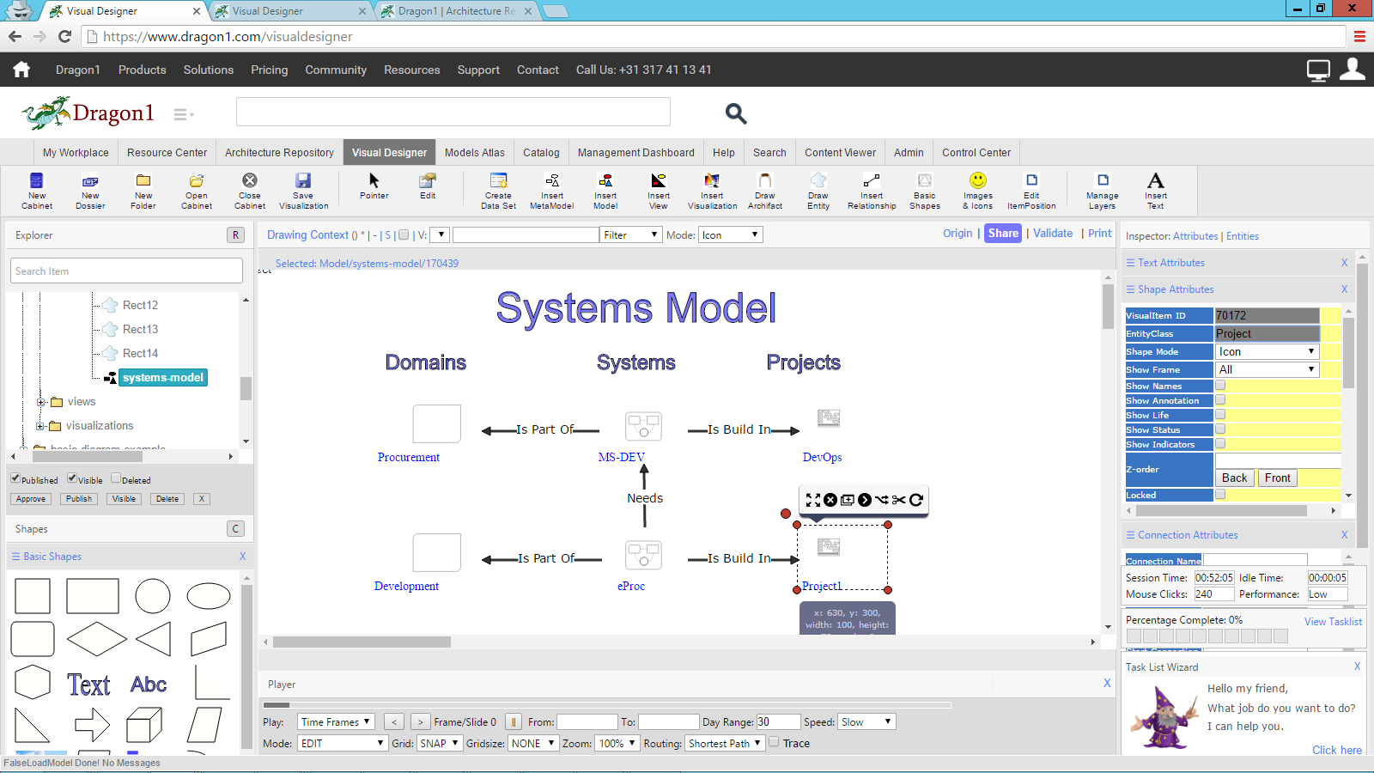Select the Insert Relationship tool
Screen dimensions: 1374x773
(x=871, y=189)
